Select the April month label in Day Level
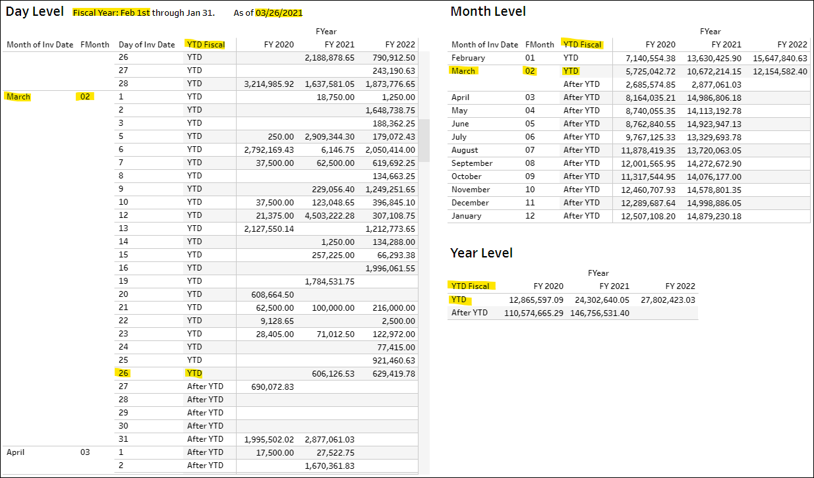814x478 pixels. (x=18, y=452)
